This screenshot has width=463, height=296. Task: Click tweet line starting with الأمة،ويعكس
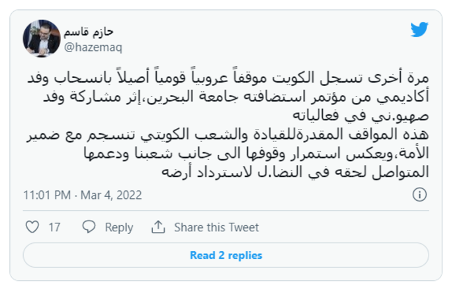point(256,153)
